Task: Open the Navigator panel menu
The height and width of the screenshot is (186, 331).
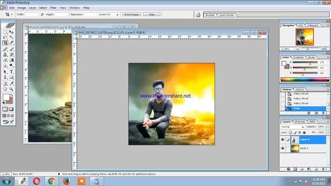Action: pyautogui.click(x=328, y=25)
